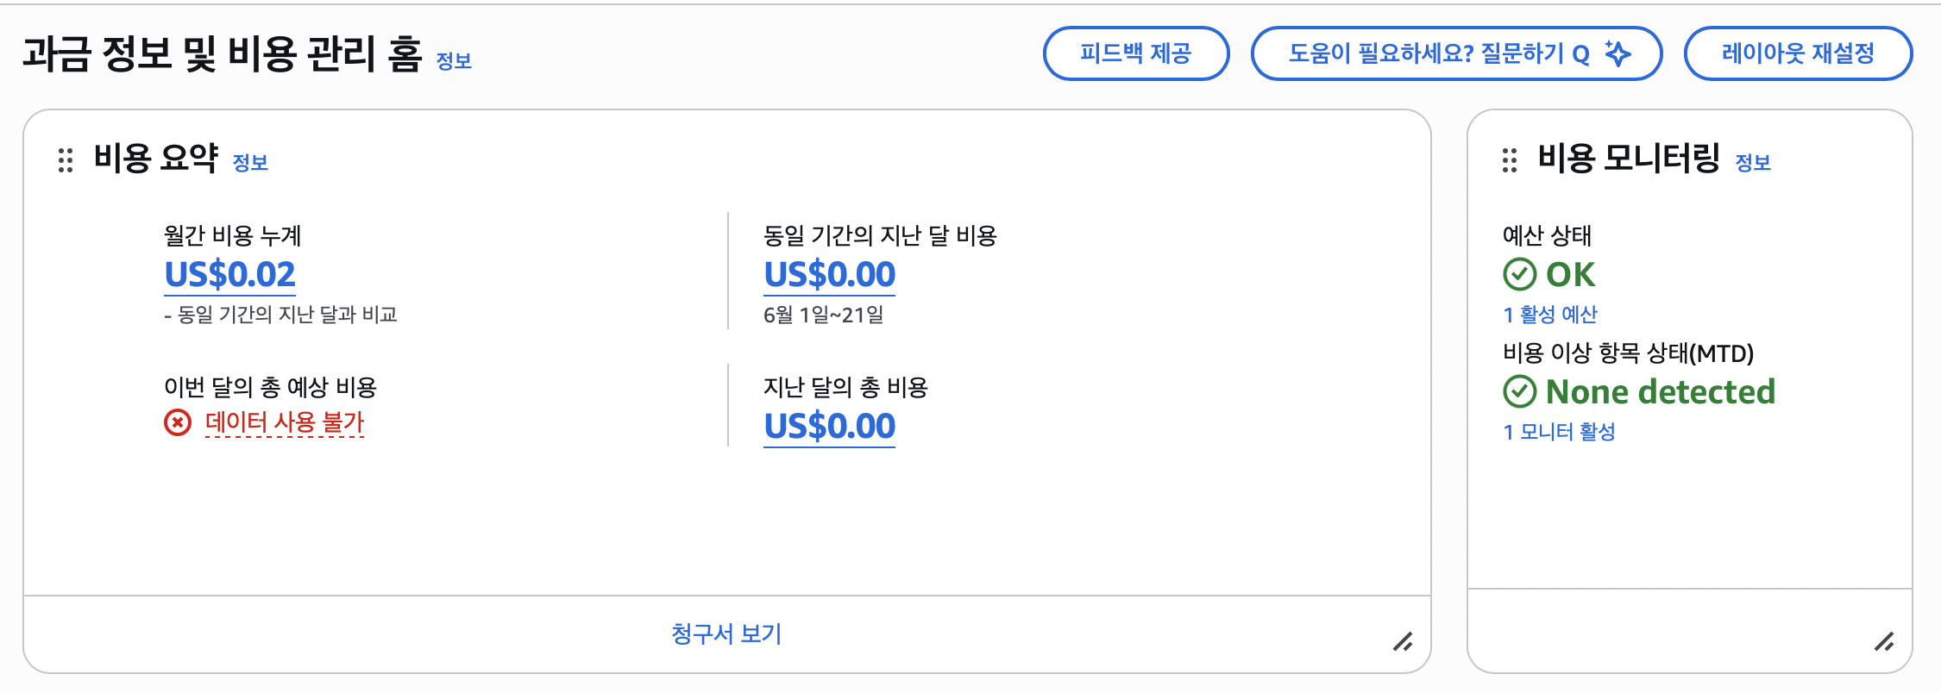Click resize handle of 비용 모니터링 widget
Image resolution: width=1941 pixels, height=693 pixels.
coord(1884,642)
